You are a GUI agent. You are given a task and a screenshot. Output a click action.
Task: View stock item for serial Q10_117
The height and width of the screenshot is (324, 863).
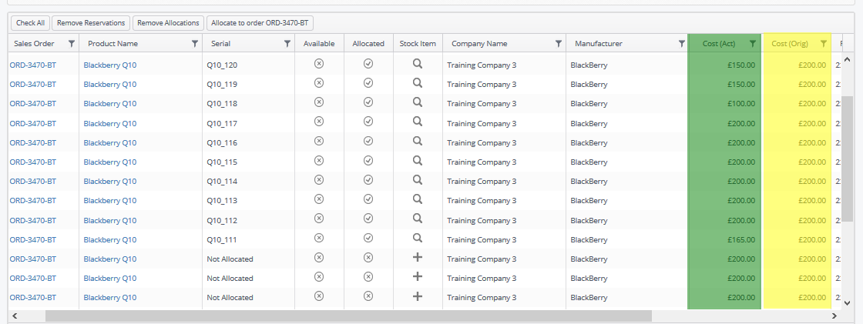(x=418, y=122)
